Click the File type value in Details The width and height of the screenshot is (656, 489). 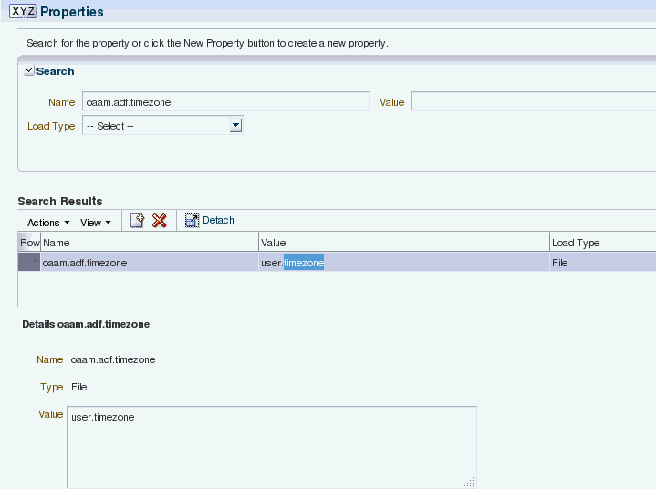click(79, 387)
